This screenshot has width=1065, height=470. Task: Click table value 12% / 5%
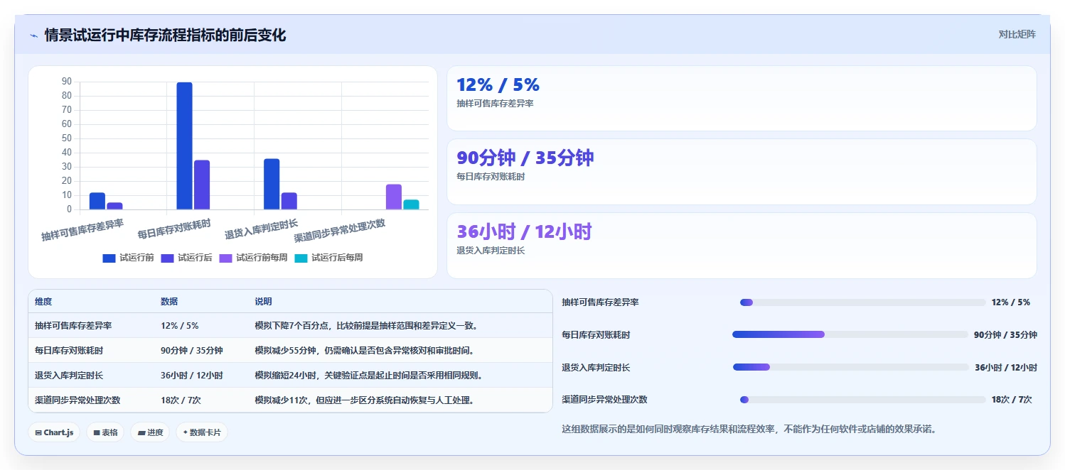pyautogui.click(x=180, y=326)
